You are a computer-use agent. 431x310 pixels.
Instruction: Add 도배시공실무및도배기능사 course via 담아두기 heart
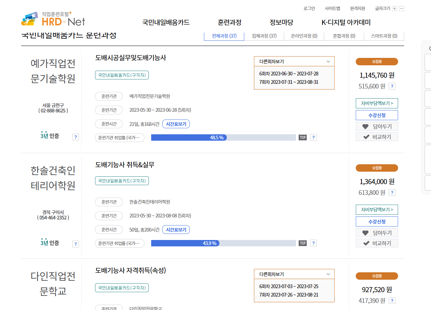tap(377, 126)
